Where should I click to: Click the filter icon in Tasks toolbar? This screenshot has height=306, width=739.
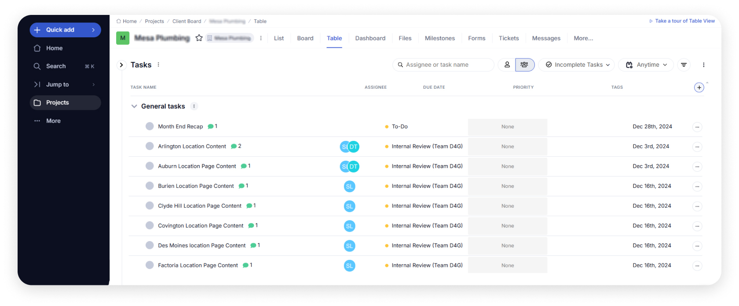coord(684,65)
